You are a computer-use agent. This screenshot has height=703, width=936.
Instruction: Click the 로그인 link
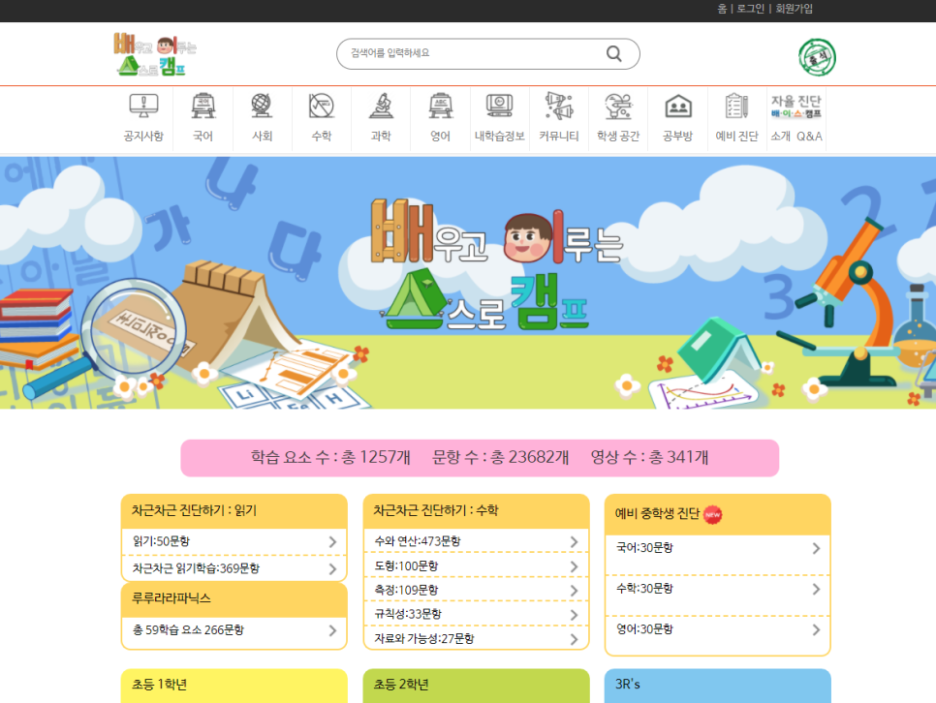pos(750,9)
